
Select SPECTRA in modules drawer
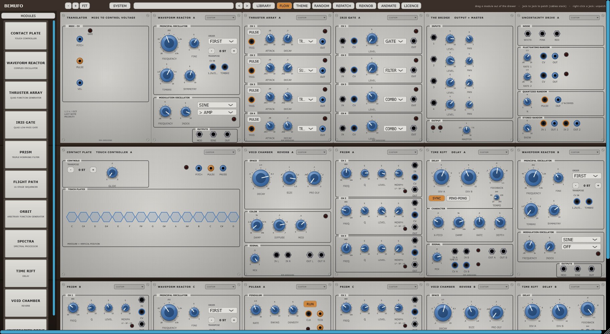click(26, 243)
